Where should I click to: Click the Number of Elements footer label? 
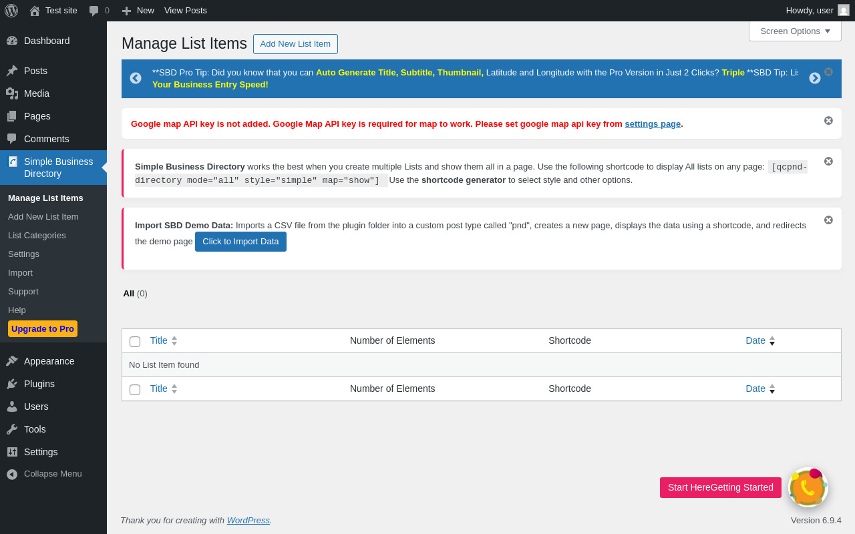[393, 388]
